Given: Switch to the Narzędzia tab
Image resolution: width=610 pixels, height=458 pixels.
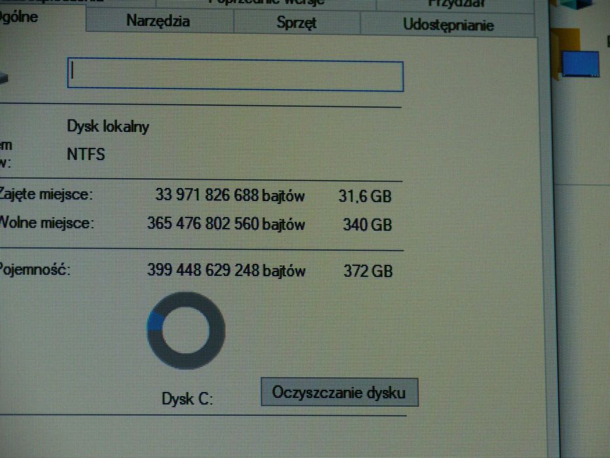Looking at the screenshot, I should pyautogui.click(x=159, y=21).
